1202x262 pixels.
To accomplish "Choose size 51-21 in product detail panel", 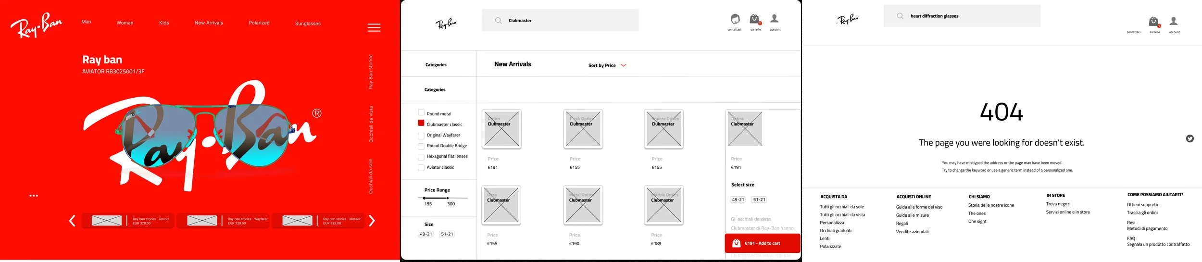I will click(759, 200).
